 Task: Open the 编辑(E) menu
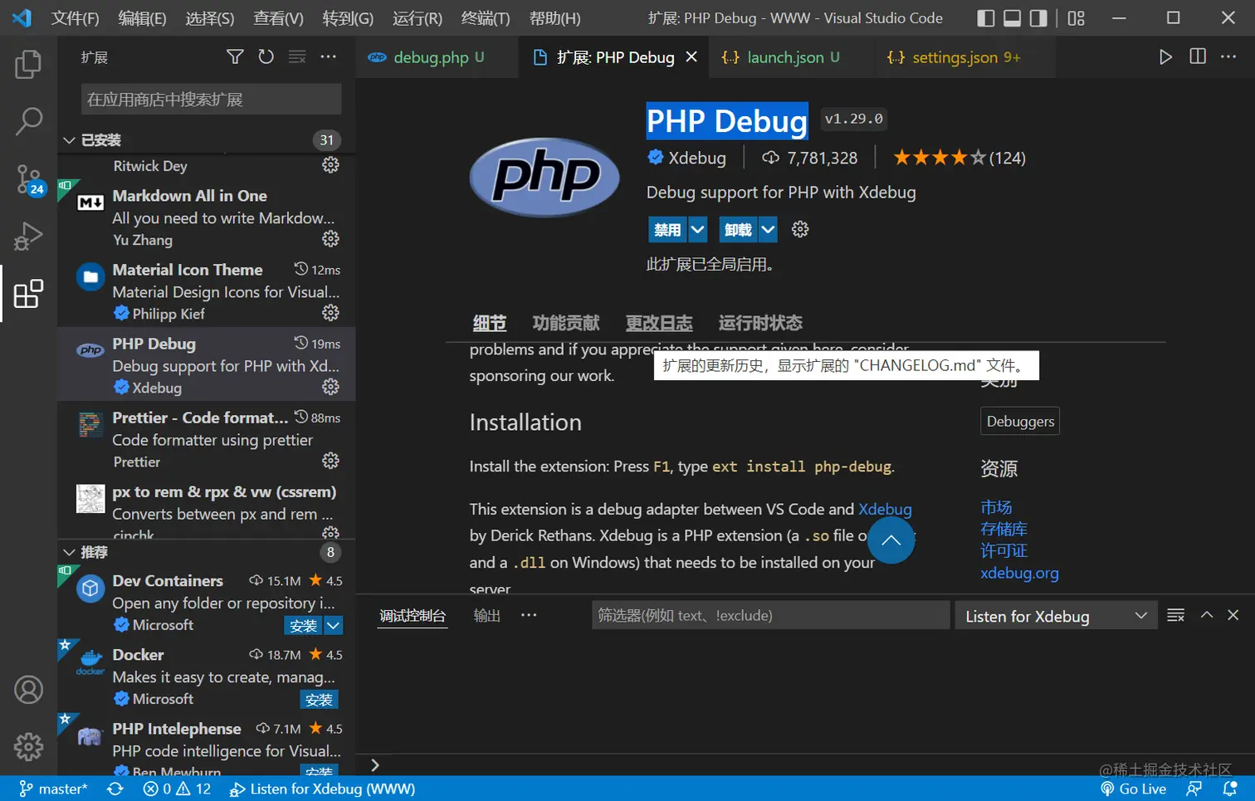[x=142, y=18]
